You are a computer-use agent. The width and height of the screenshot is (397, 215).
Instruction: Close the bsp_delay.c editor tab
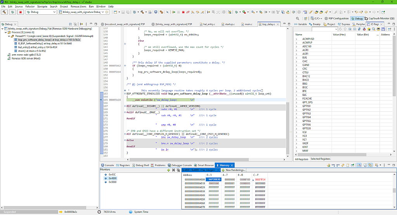tap(277, 24)
